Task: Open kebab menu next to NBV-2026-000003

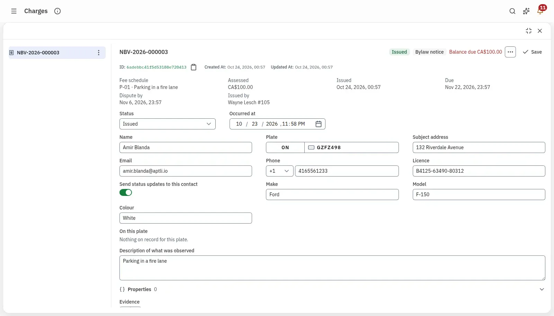Action: pyautogui.click(x=99, y=53)
